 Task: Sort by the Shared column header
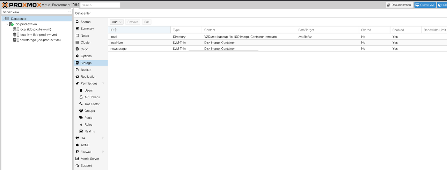(374, 30)
